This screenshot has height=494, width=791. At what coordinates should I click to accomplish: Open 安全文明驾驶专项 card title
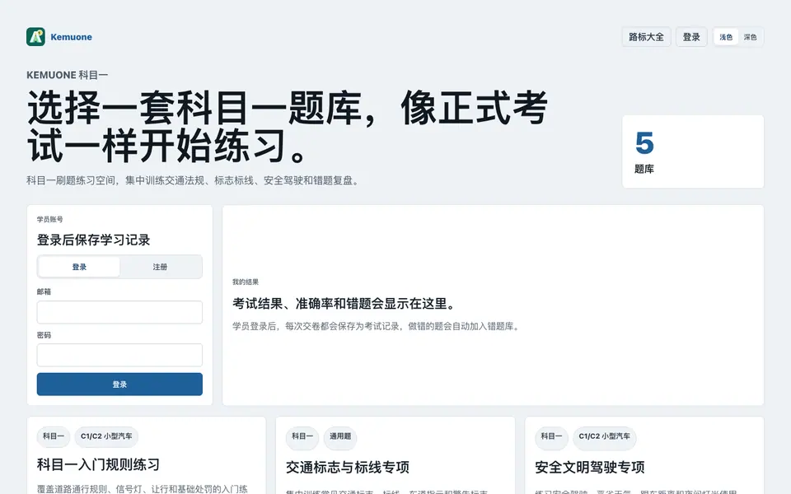(590, 468)
